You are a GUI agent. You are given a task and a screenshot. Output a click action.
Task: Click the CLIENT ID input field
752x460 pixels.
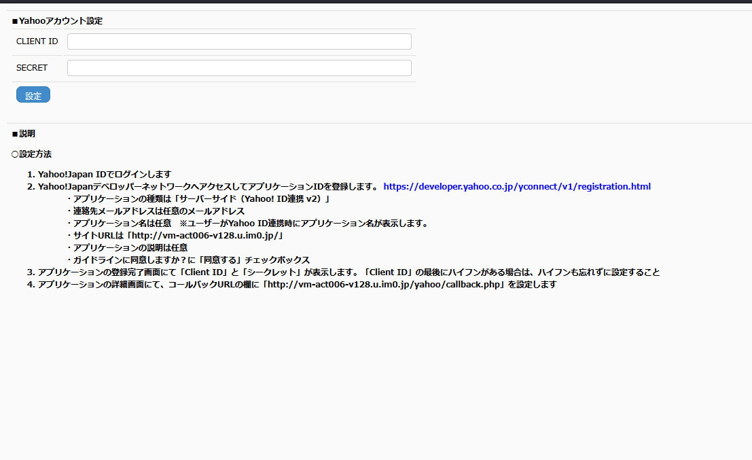click(239, 41)
